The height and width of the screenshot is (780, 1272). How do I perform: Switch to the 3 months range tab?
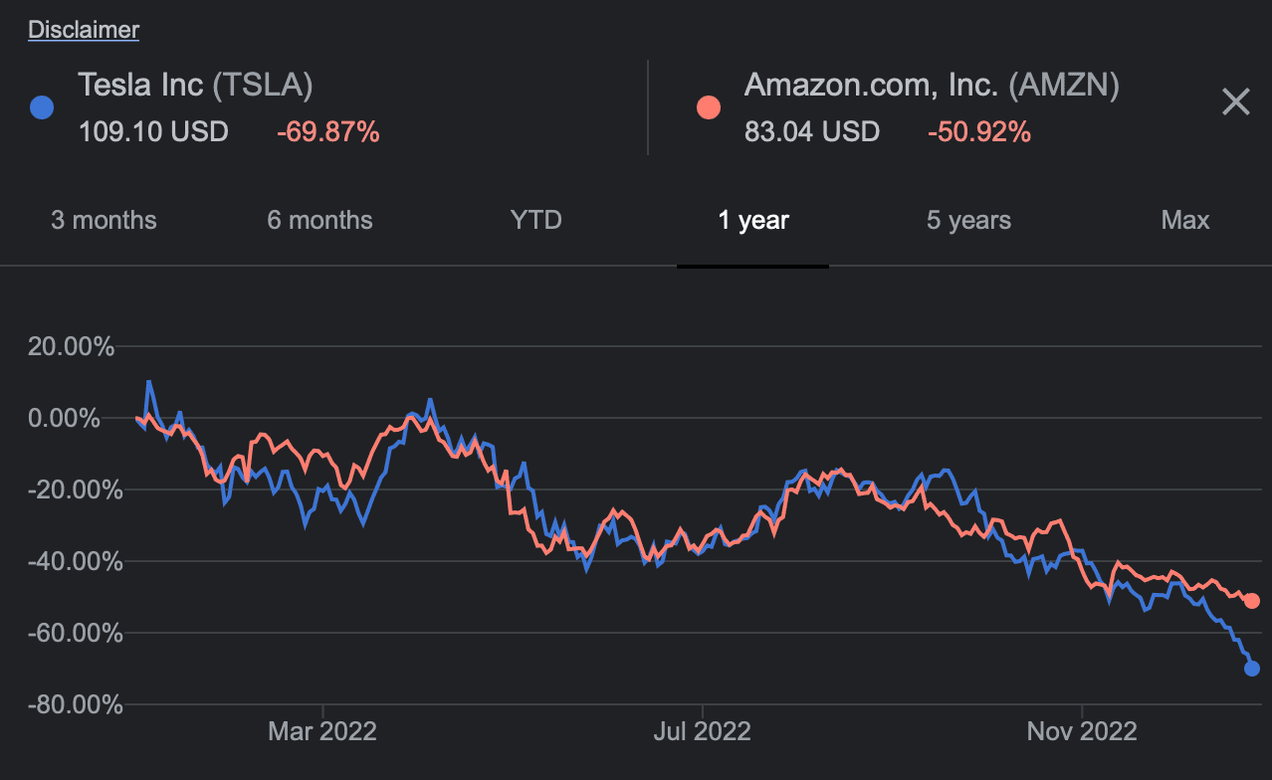[104, 220]
